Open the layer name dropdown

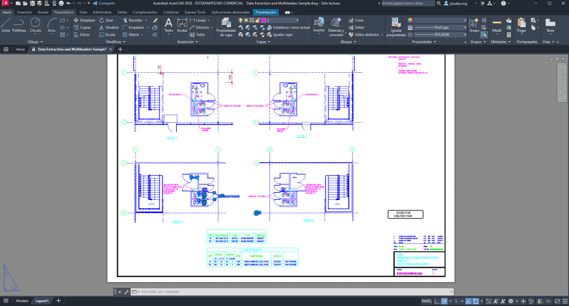(284, 20)
